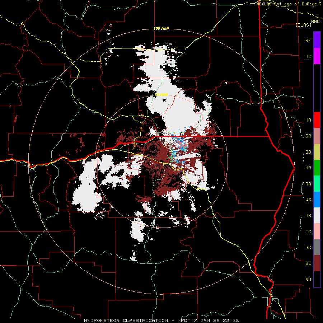Click the HA red legend swatch
The height and width of the screenshot is (323, 323).
click(317, 120)
